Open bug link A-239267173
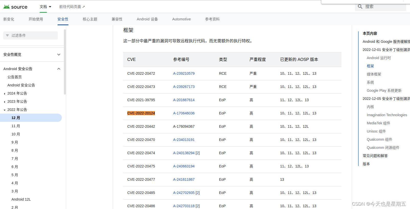 [x=184, y=87]
